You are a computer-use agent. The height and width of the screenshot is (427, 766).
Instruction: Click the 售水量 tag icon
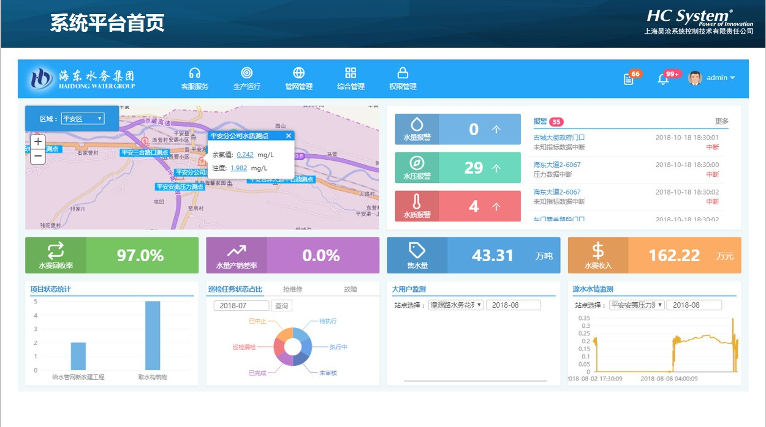pyautogui.click(x=417, y=250)
